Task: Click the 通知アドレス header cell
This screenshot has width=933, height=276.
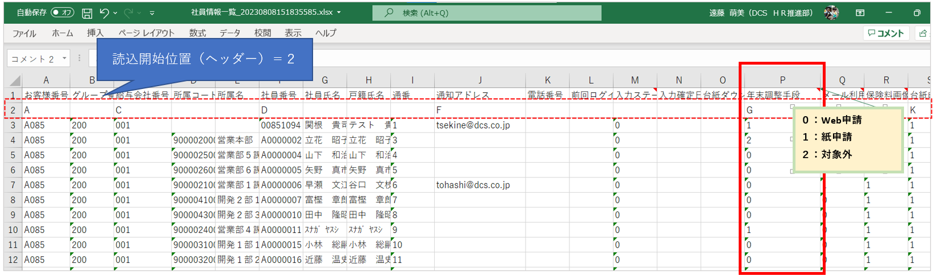Action: pyautogui.click(x=480, y=95)
